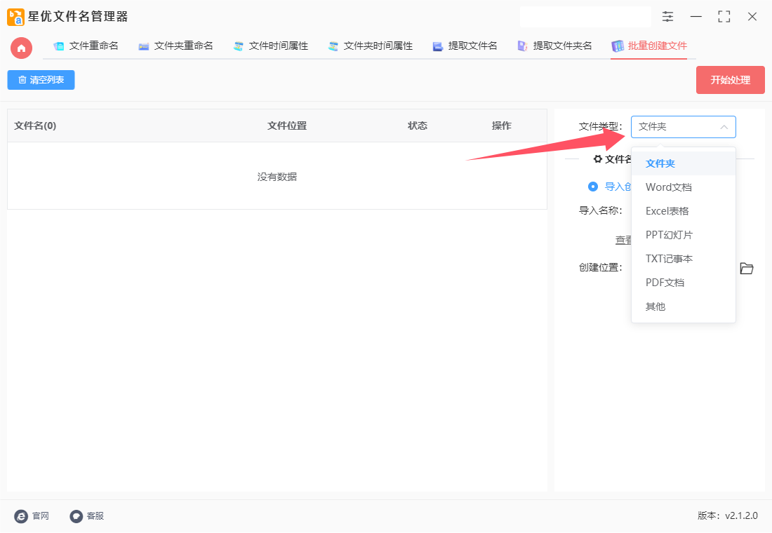Collapse the 文件类型 dropdown box
The image size is (772, 533).
tap(684, 127)
